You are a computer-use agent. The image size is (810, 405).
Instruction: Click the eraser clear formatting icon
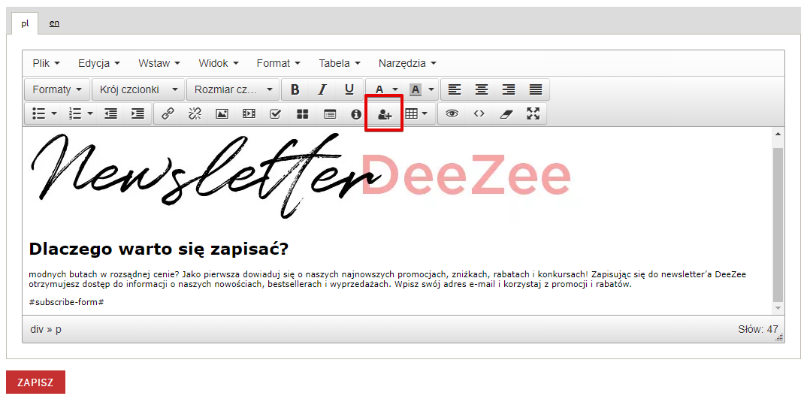tap(506, 113)
